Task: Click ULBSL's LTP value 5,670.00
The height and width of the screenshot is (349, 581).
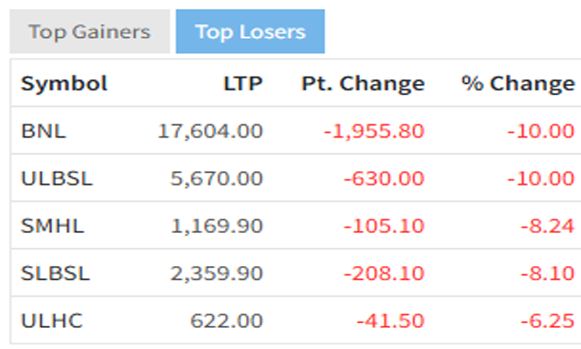Action: (x=216, y=178)
